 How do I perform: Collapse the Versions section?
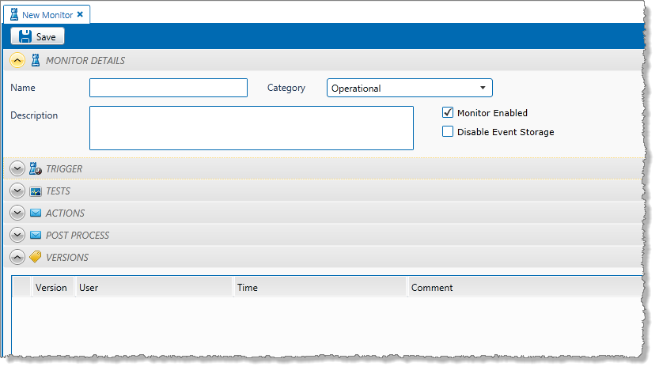coord(17,257)
